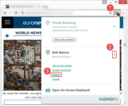
Task: Click the Chrome user profile icon
Action: [105, 2]
